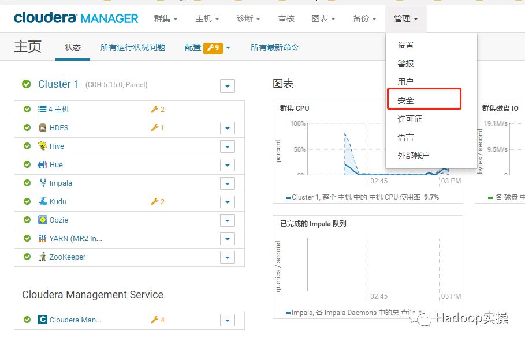The height and width of the screenshot is (342, 525).
Task: Open the 备份 menu
Action: point(364,18)
